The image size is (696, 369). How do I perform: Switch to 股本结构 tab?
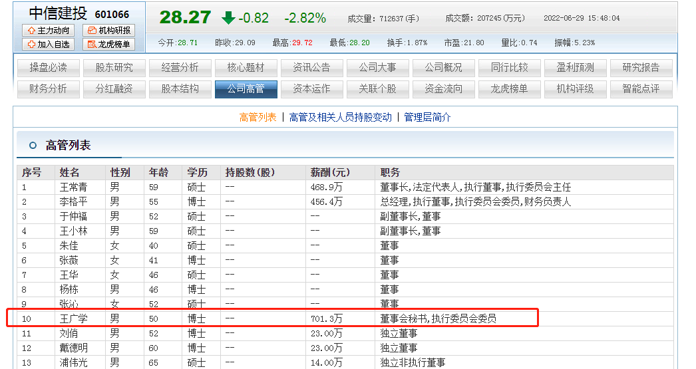click(x=180, y=89)
